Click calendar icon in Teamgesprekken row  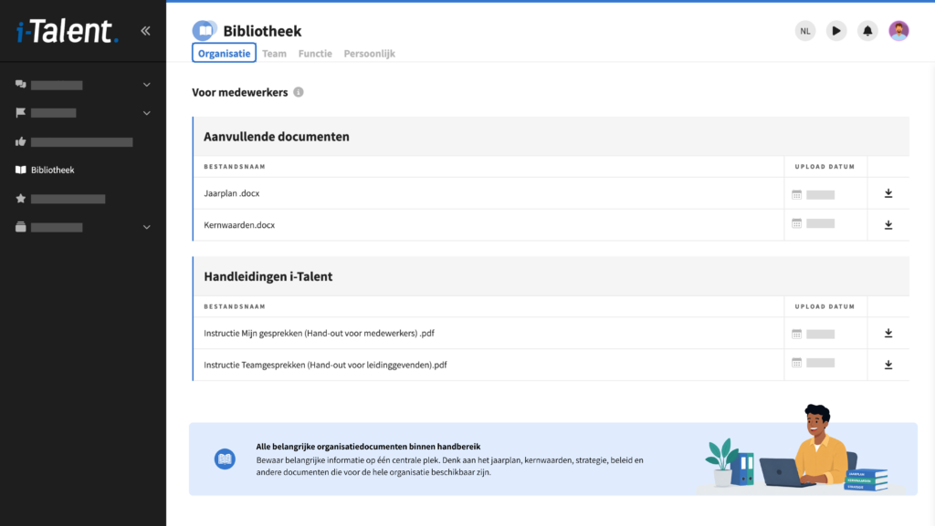click(x=796, y=363)
